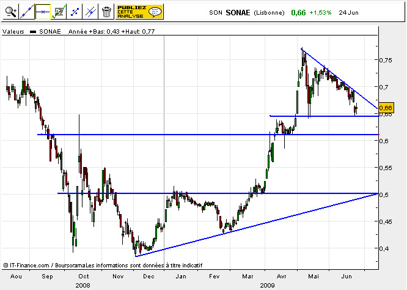Click the Fev month label
The width and height of the screenshot is (407, 290).
point(214,276)
